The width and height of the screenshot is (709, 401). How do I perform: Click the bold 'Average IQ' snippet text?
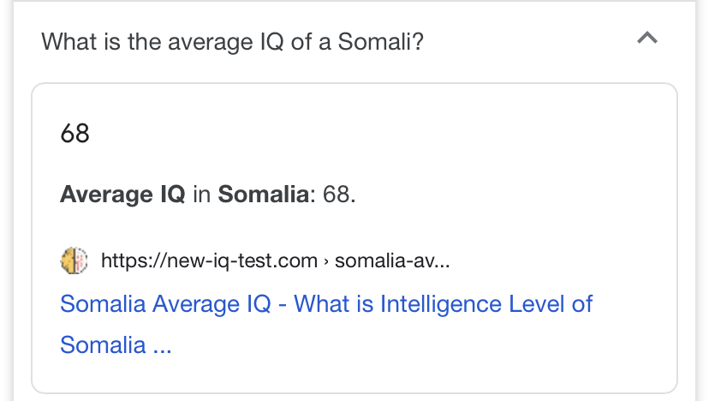pyautogui.click(x=122, y=195)
